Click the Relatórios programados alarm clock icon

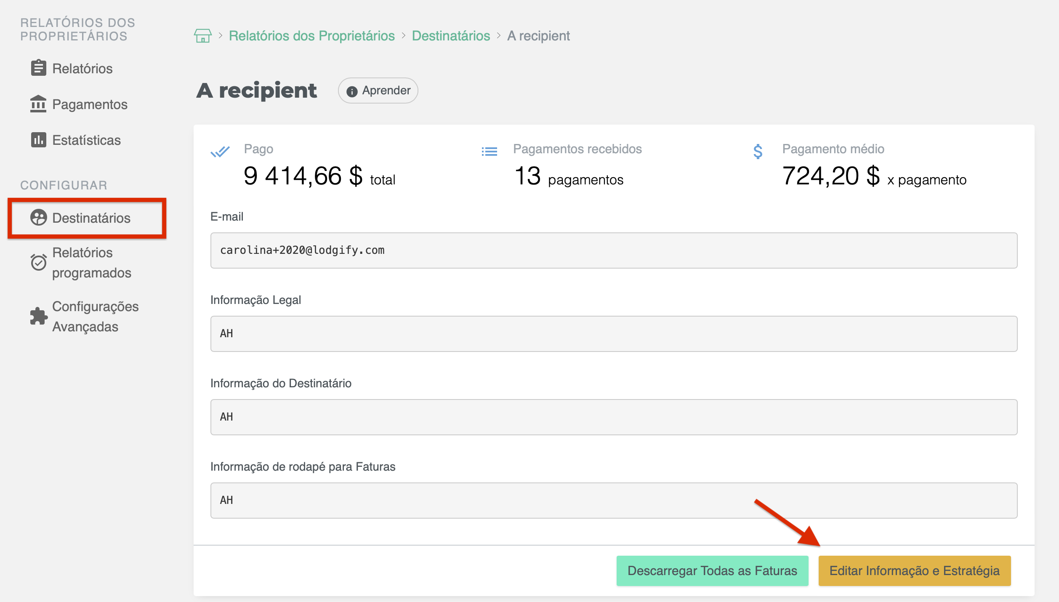pos(38,262)
